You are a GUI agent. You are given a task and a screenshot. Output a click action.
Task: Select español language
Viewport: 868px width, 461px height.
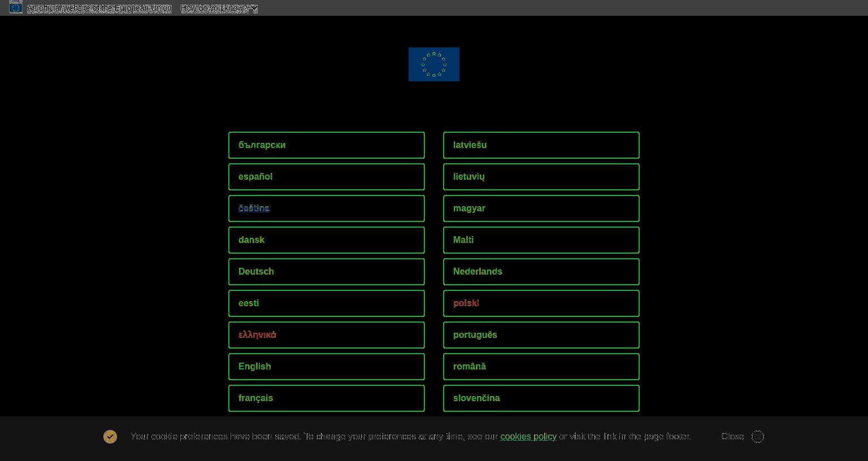pos(327,177)
